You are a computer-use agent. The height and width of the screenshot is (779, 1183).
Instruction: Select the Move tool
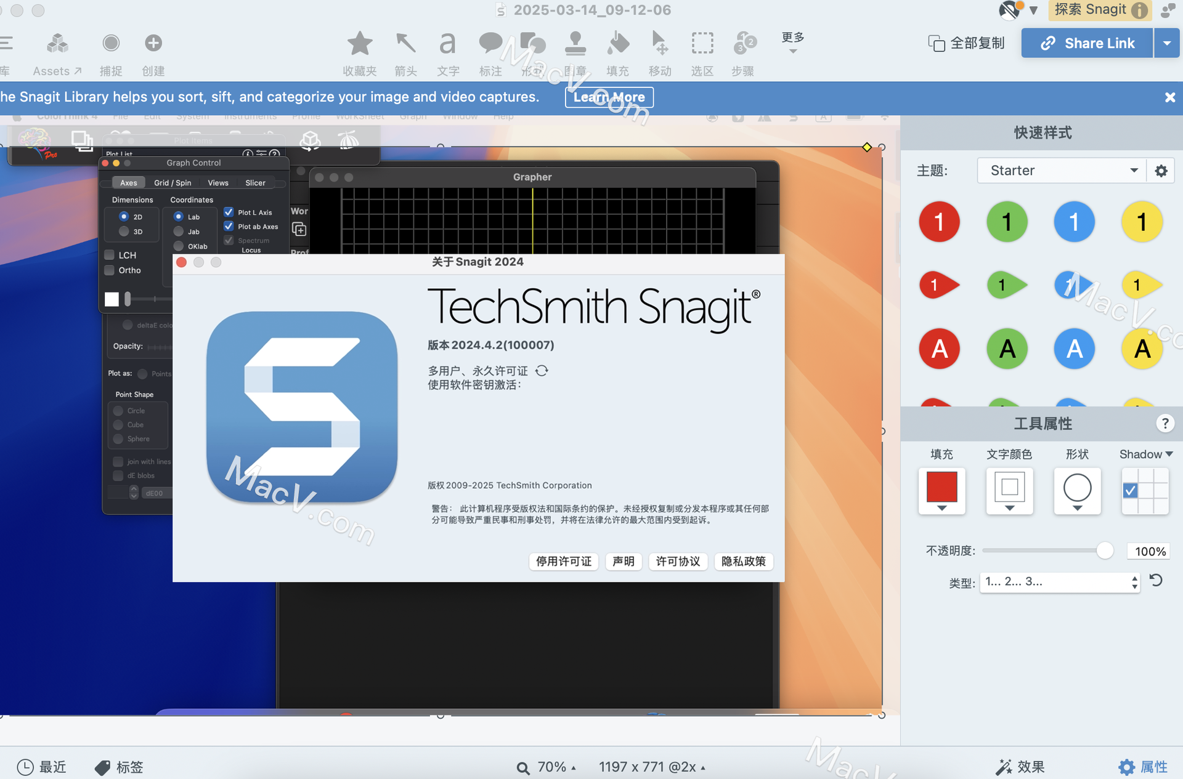tap(659, 44)
